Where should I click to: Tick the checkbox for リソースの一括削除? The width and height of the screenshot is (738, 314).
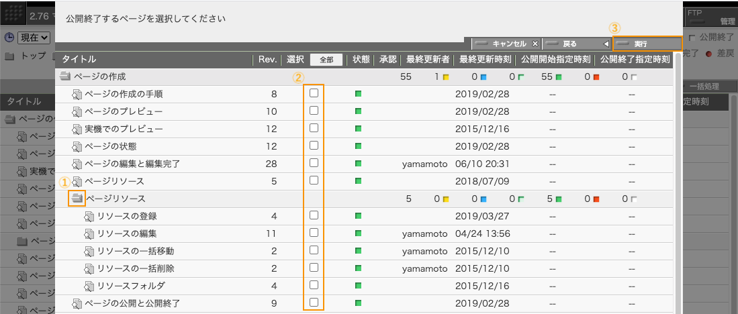pyautogui.click(x=314, y=268)
